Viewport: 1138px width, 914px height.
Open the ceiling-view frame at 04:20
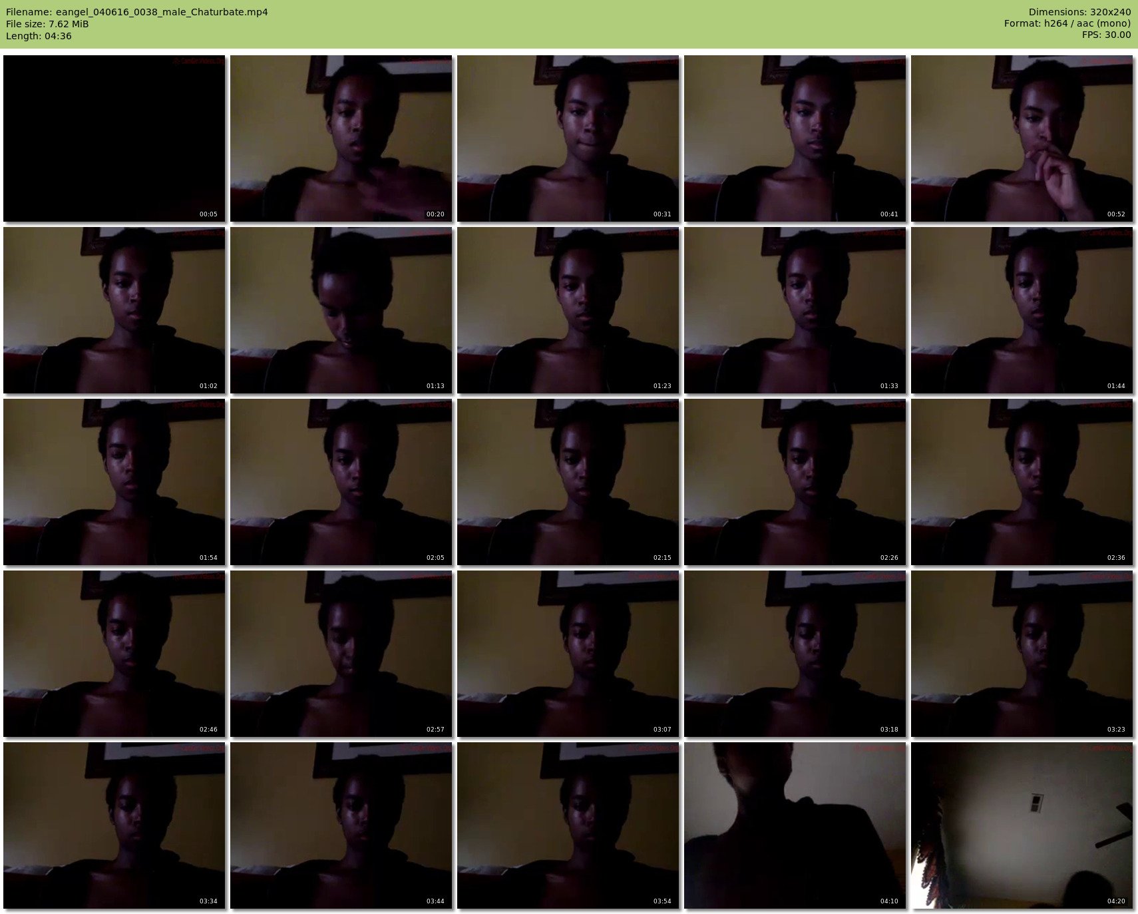point(1022,825)
